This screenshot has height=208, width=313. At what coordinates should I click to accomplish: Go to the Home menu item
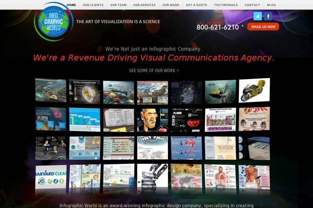(x=71, y=5)
